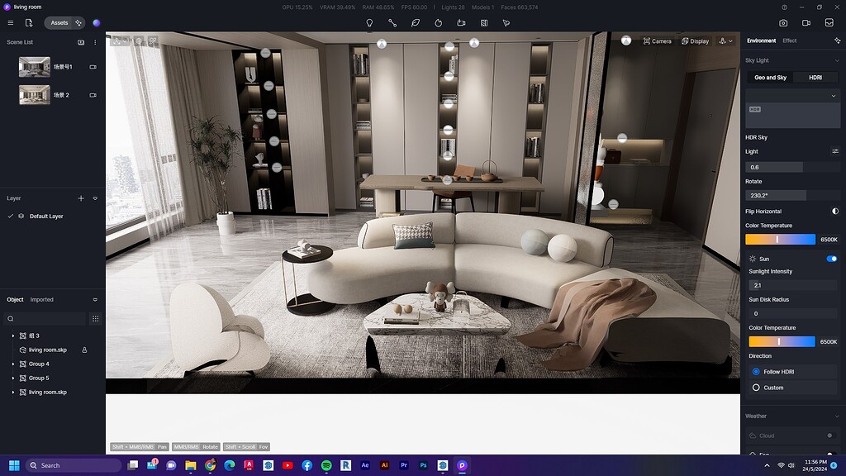This screenshot has width=846, height=476.
Task: Expand the Weather section
Action: [x=835, y=416]
